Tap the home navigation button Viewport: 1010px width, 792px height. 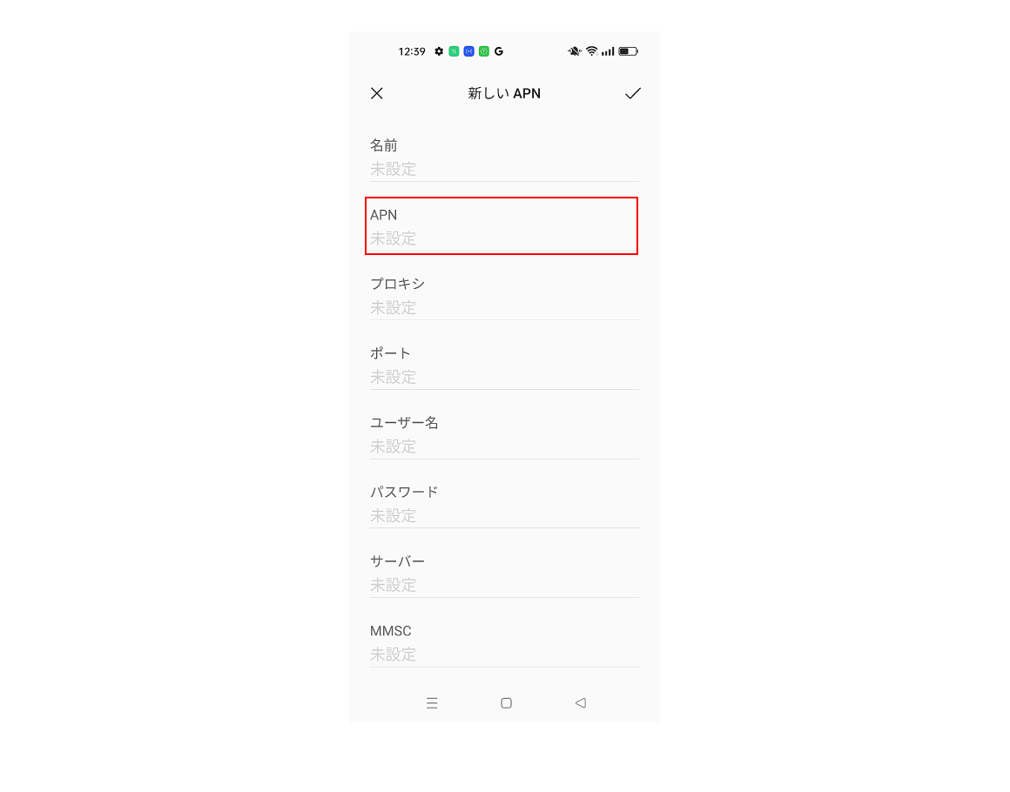[506, 703]
